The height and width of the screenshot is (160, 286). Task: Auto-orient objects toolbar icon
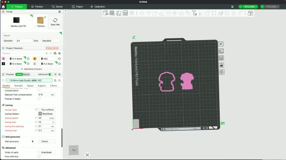coord(119,13)
